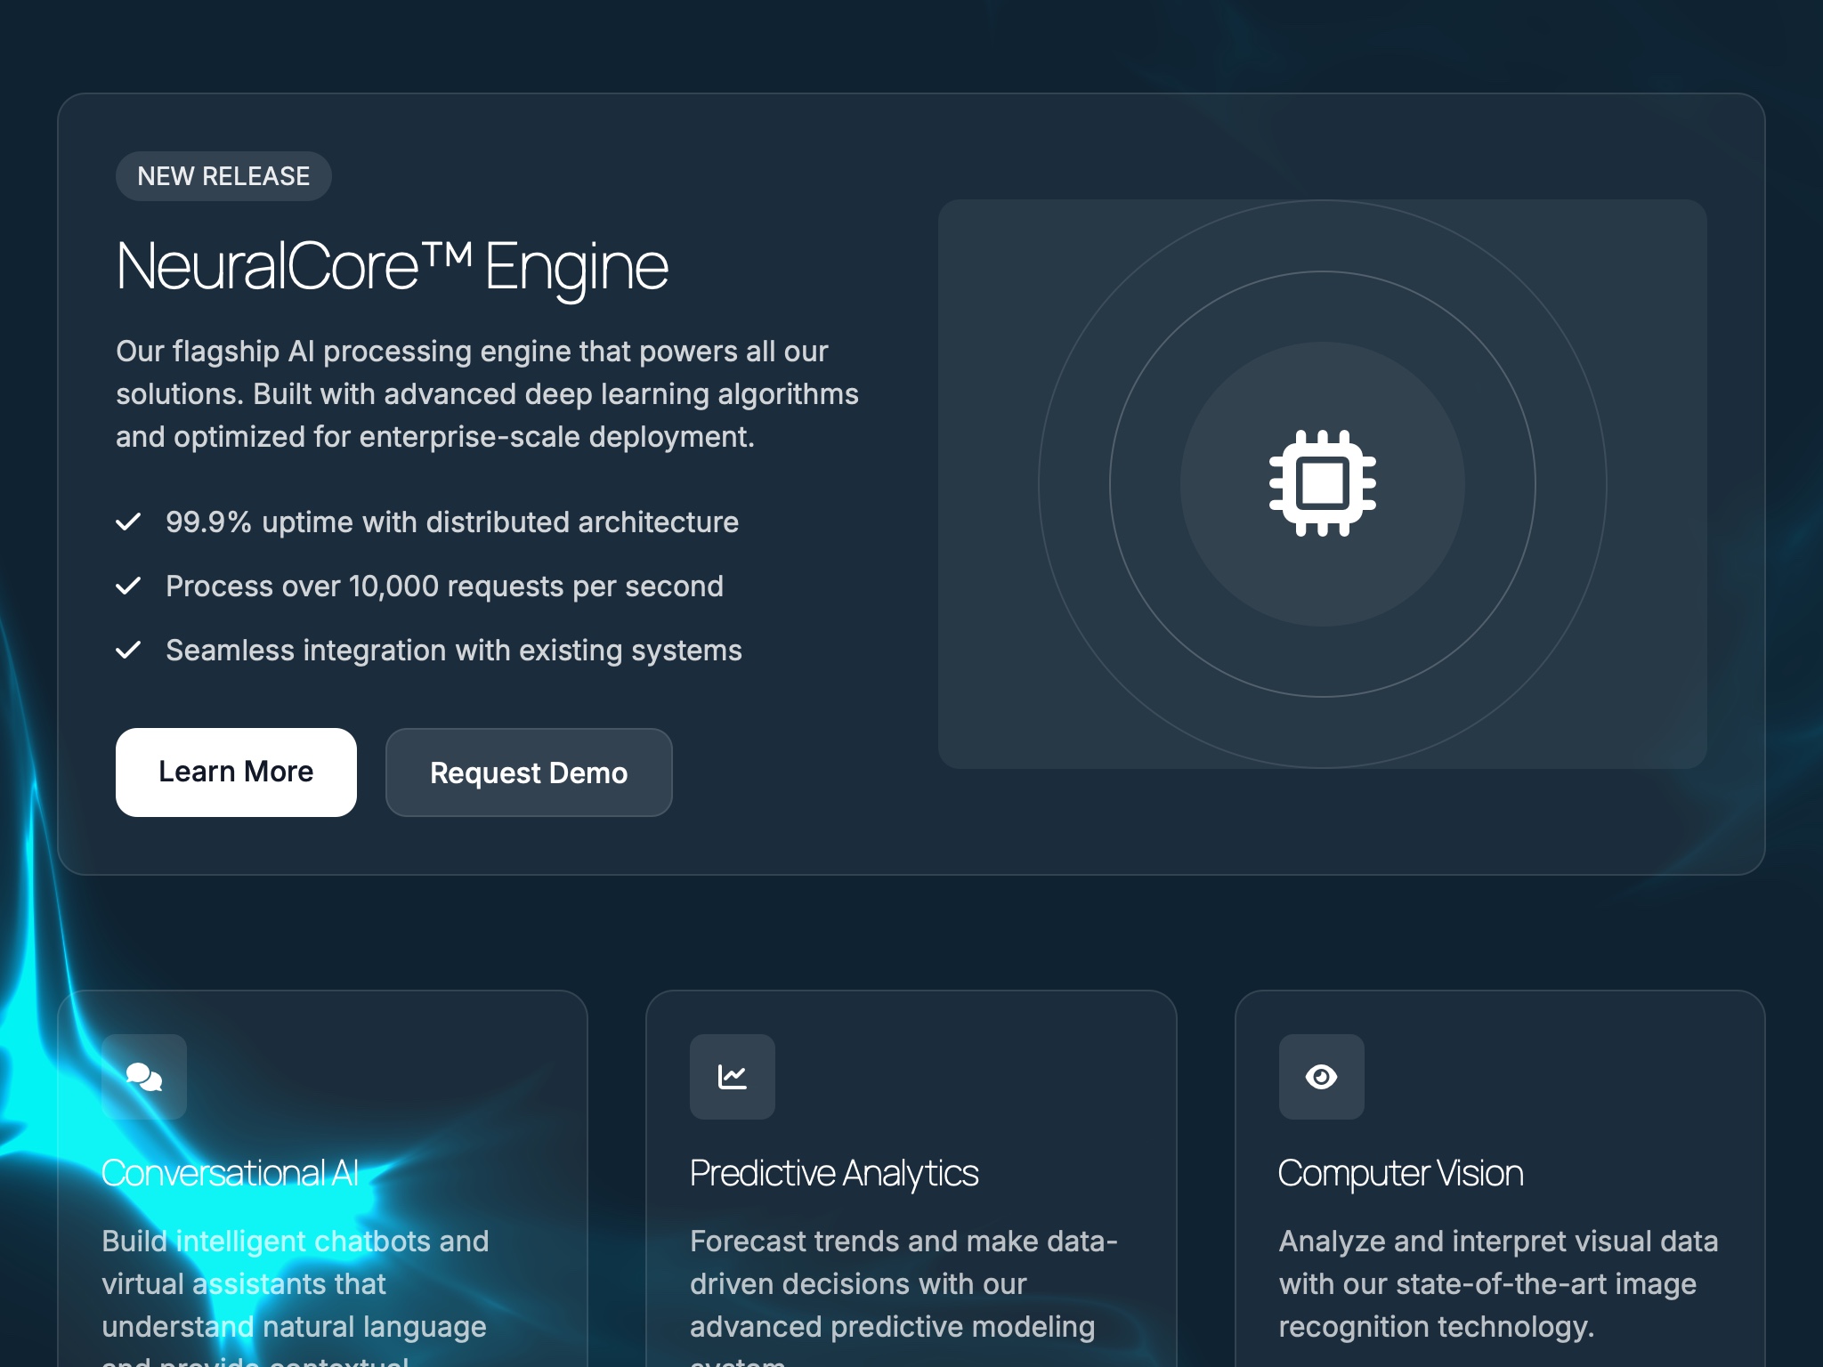Click the Request Demo button

click(528, 772)
